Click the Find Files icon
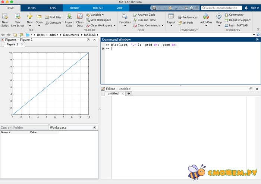 click(x=47, y=17)
